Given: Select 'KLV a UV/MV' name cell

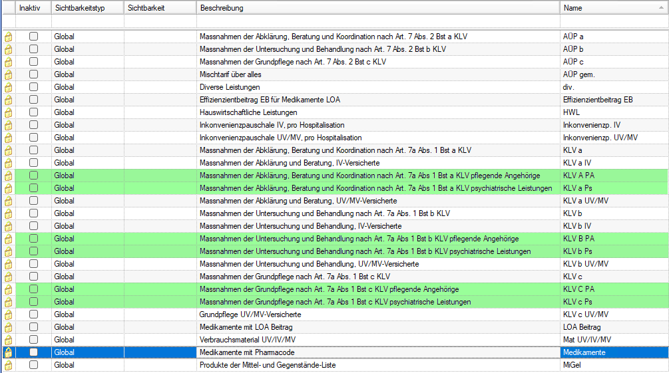Looking at the screenshot, I should pyautogui.click(x=614, y=201).
